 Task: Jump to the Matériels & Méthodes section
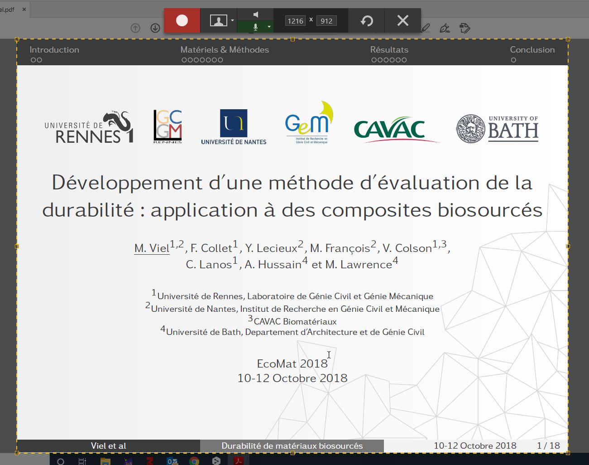coord(225,50)
